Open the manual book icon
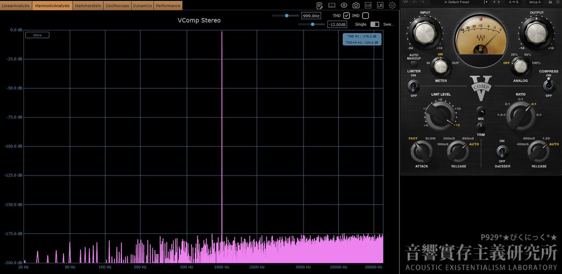This screenshot has width=562, height=274. [x=332, y=6]
